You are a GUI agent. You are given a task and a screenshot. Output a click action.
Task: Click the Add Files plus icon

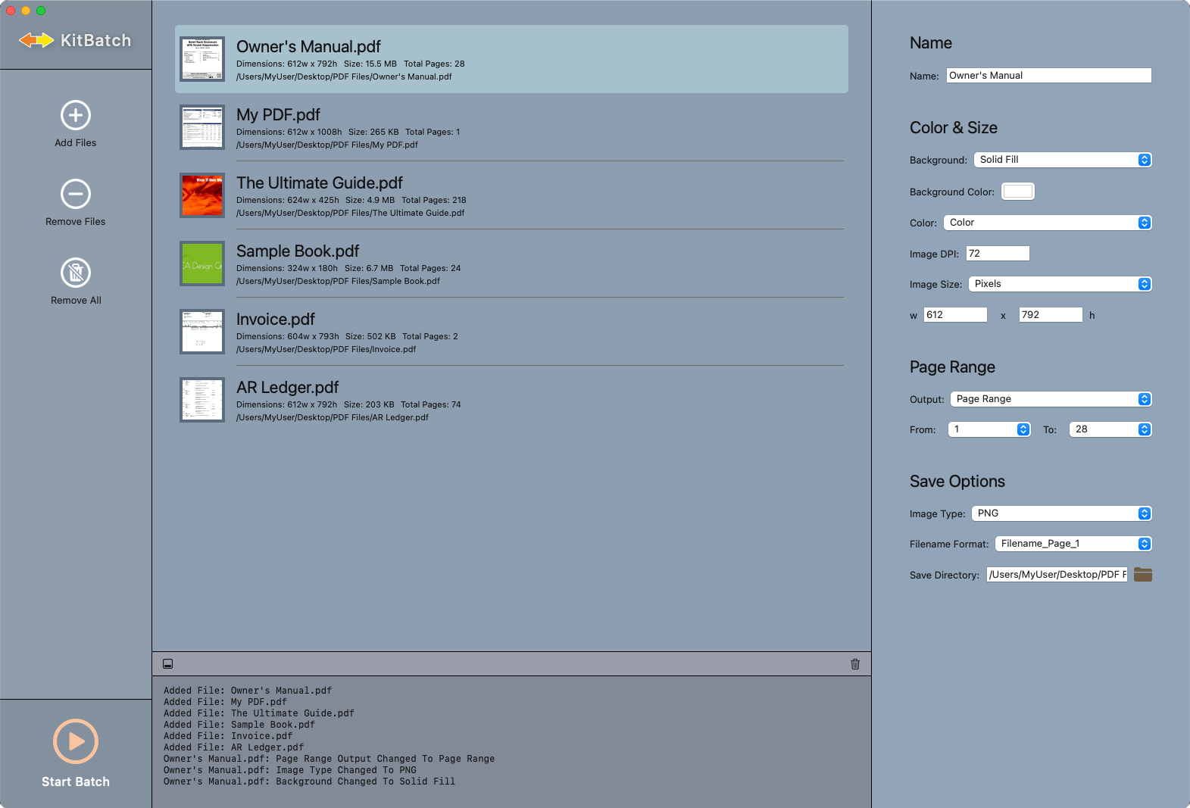[x=76, y=115]
